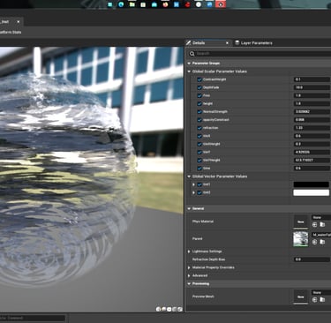Viewport: 331px width, 323px height.
Task: Expand the black vector parameter row arrow
Action: tap(193, 184)
